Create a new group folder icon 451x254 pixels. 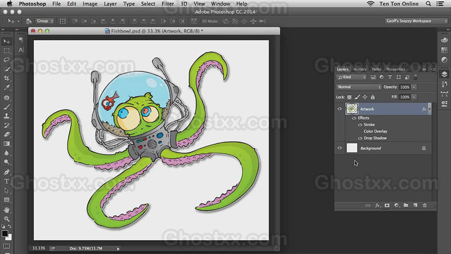406,205
